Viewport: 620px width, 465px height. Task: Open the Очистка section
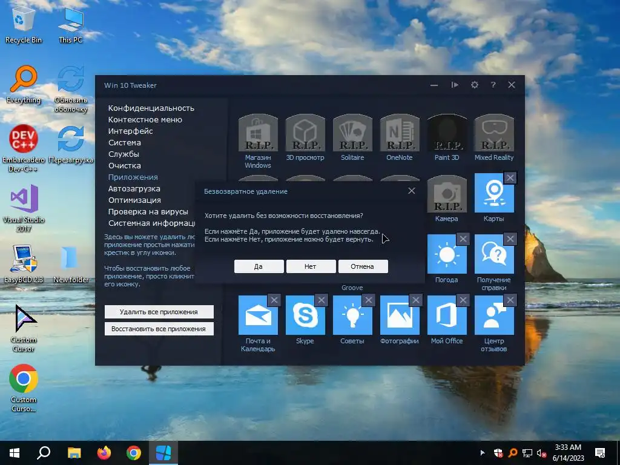125,165
